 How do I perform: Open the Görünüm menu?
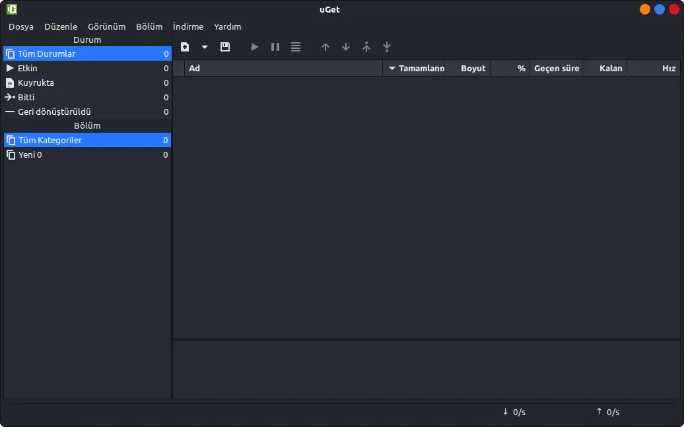point(106,26)
